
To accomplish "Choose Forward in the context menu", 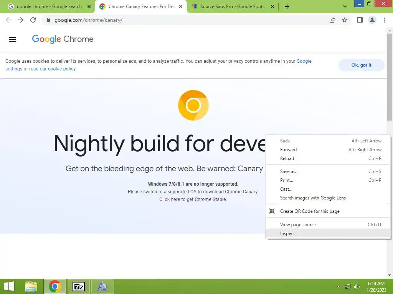I will (x=328, y=150).
